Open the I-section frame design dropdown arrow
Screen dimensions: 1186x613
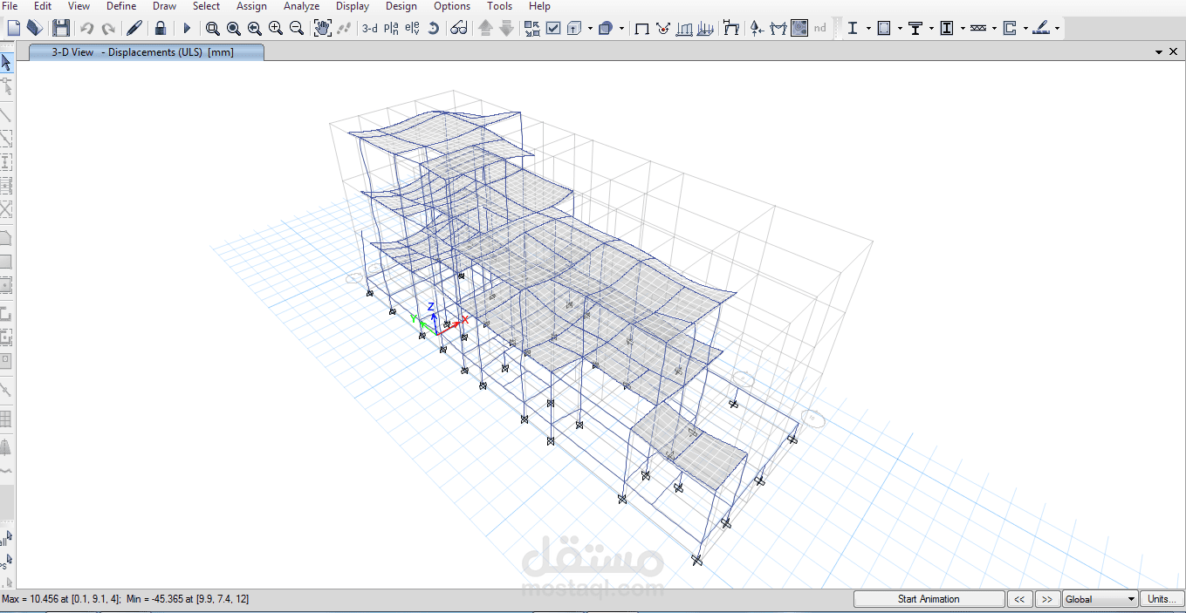coord(868,28)
